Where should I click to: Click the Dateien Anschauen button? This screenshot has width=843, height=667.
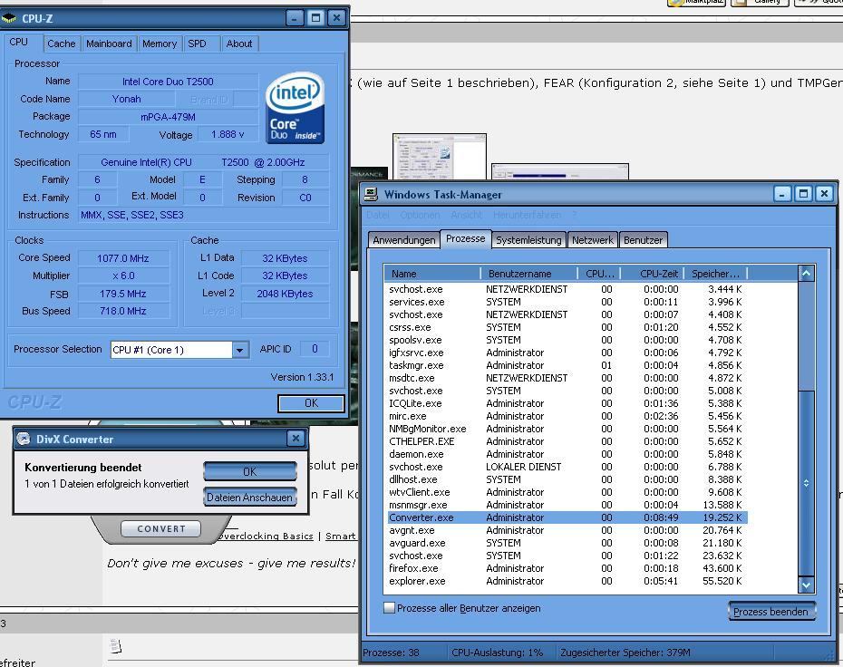click(x=250, y=498)
